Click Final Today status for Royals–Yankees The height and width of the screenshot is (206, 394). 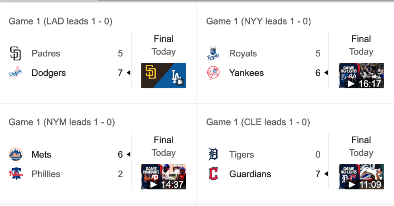(x=361, y=45)
